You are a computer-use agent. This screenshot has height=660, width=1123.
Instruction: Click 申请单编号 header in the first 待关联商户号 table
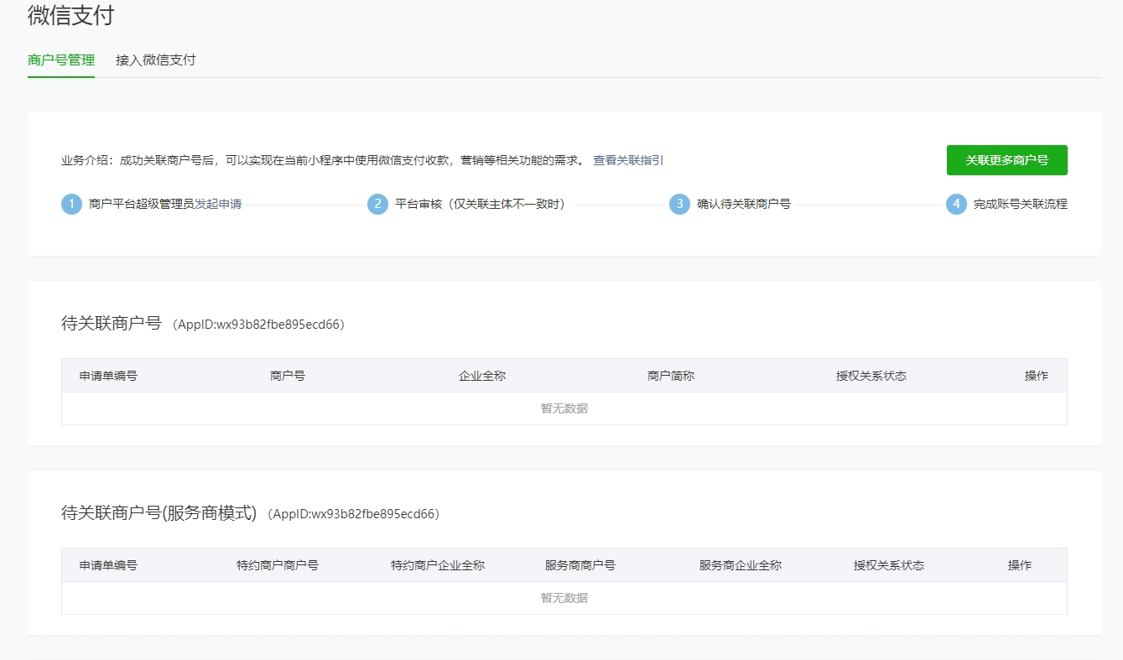click(x=108, y=376)
